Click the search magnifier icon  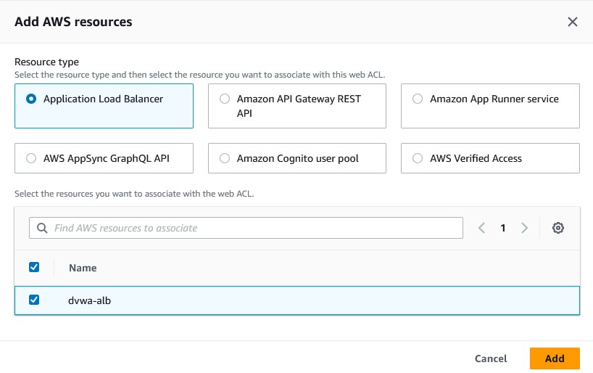coord(42,228)
